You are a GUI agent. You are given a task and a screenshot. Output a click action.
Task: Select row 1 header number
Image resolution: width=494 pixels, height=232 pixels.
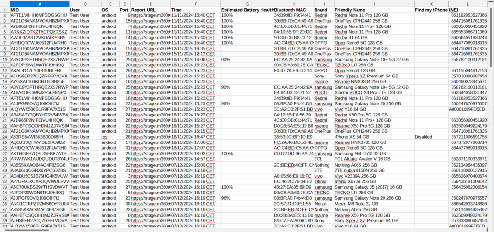coord(5,10)
